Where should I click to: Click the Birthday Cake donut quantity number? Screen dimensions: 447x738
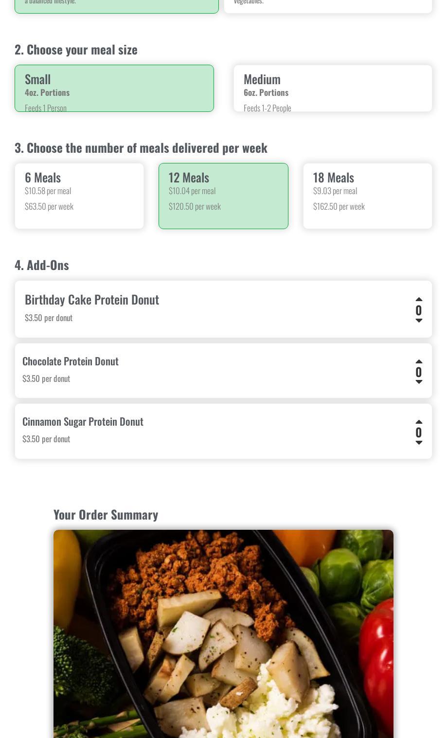(418, 310)
